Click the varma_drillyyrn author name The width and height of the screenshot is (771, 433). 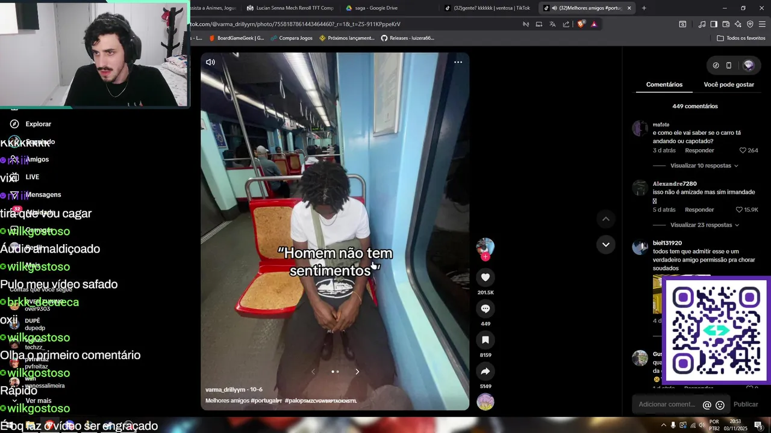tap(225, 390)
